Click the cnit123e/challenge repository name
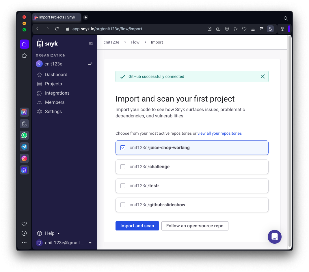The width and height of the screenshot is (309, 272). 150,167
